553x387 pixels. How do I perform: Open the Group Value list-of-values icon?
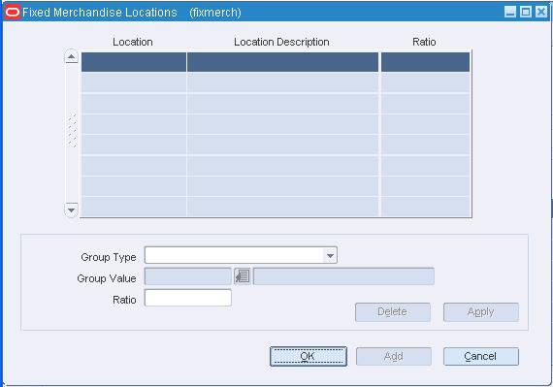(243, 276)
